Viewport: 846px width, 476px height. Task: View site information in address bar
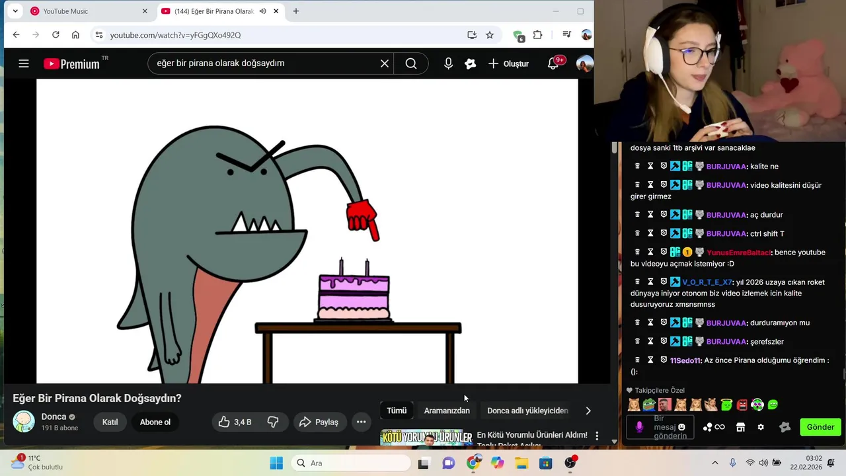(x=98, y=35)
